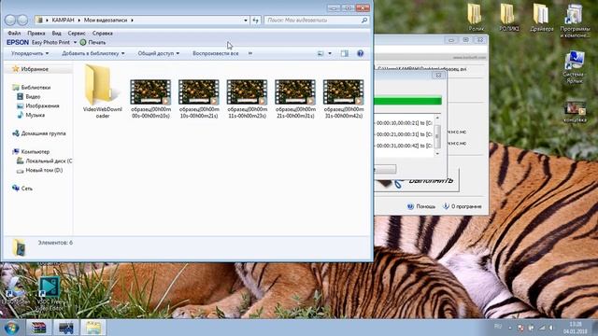Viewport: 598px width, 336px height.
Task: Click the search magnifier icon
Action: pyautogui.click(x=364, y=21)
